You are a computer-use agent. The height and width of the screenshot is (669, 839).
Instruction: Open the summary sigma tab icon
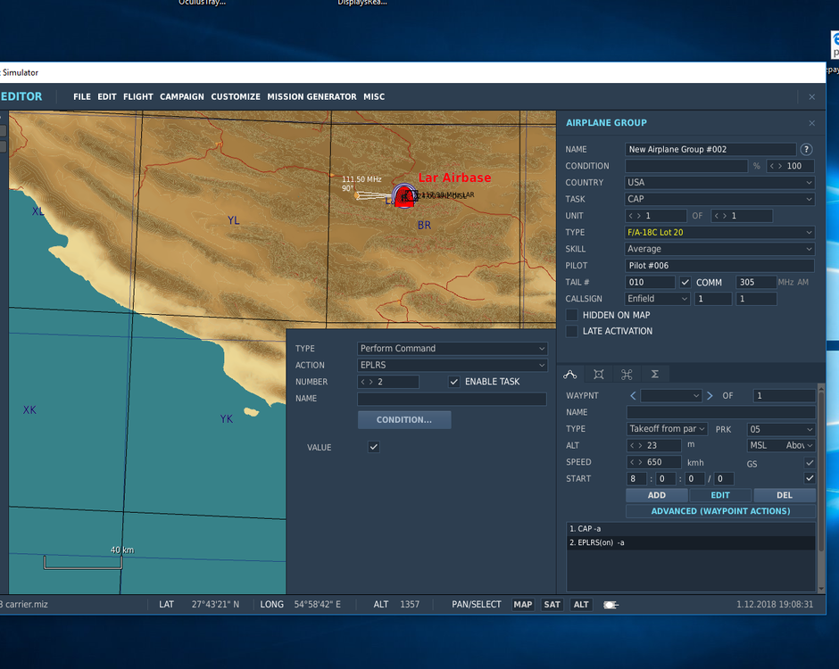(x=652, y=374)
